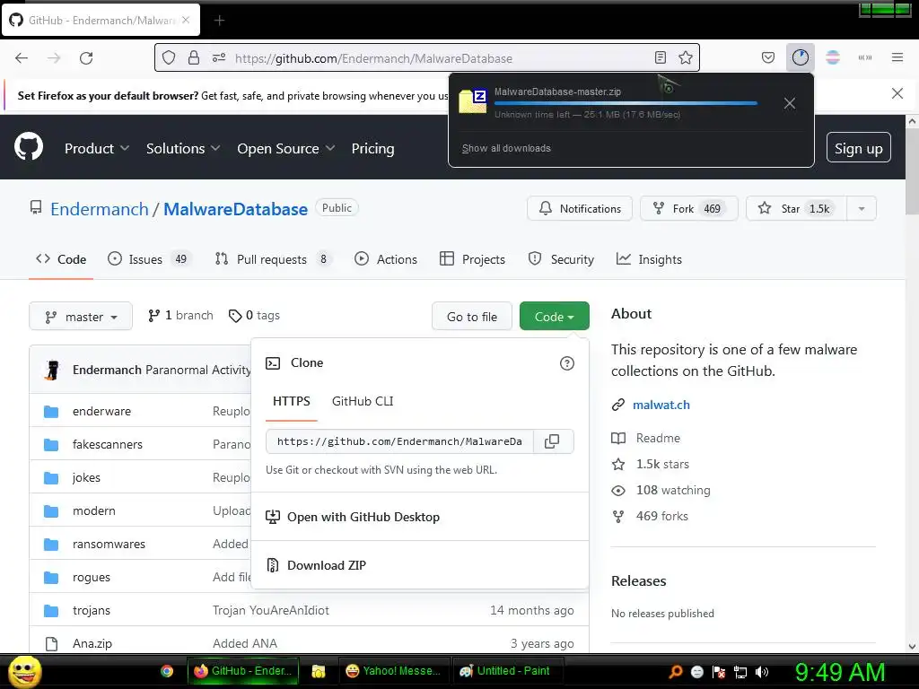This screenshot has height=689, width=919.
Task: Open Yahoo! Messenger from the taskbar
Action: pyautogui.click(x=393, y=671)
